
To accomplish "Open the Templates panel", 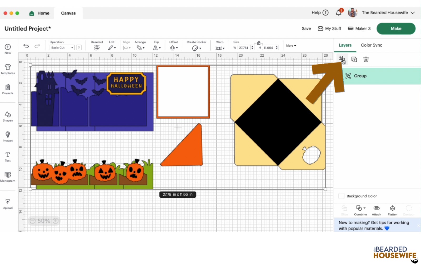I will 8,69.
